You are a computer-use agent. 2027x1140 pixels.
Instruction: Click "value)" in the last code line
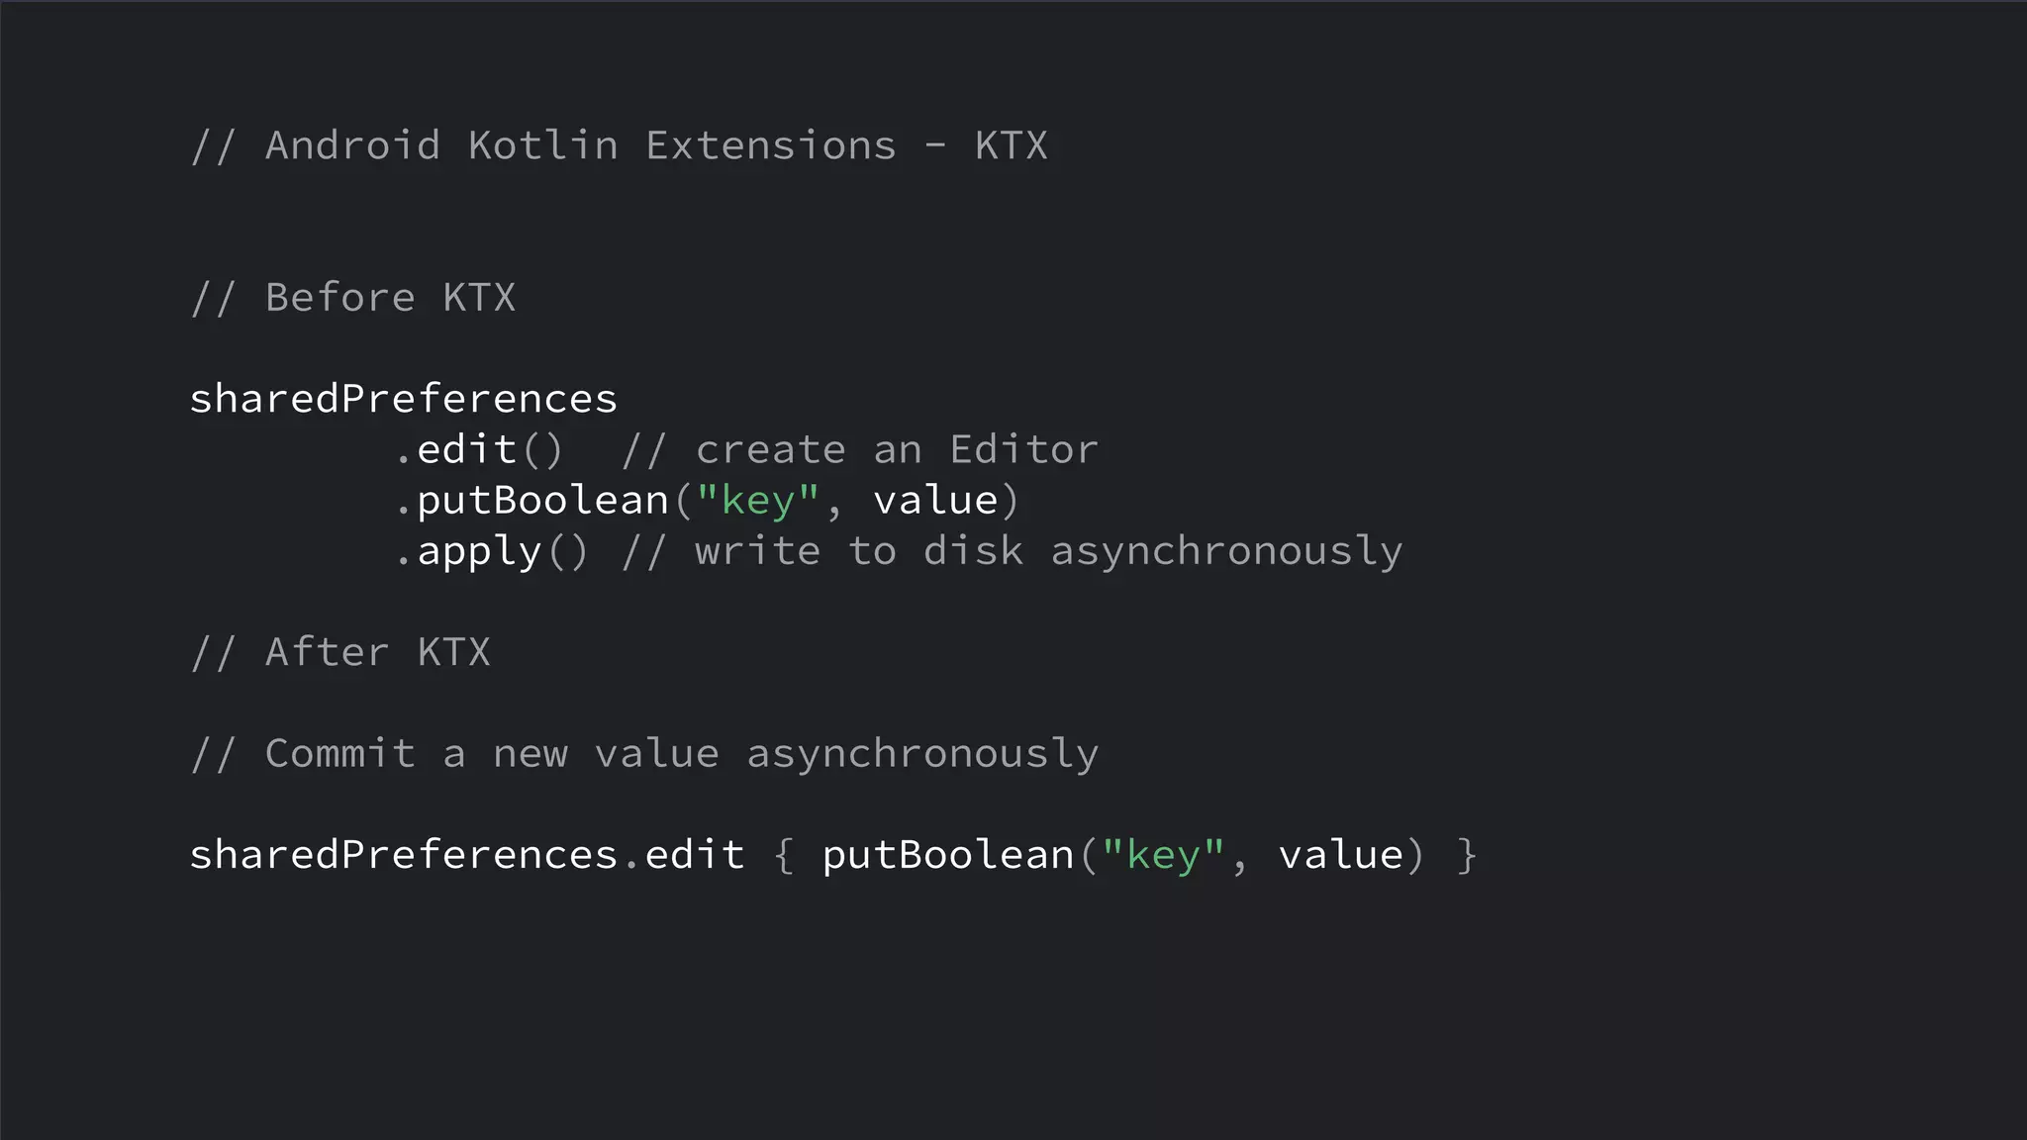tap(1352, 856)
